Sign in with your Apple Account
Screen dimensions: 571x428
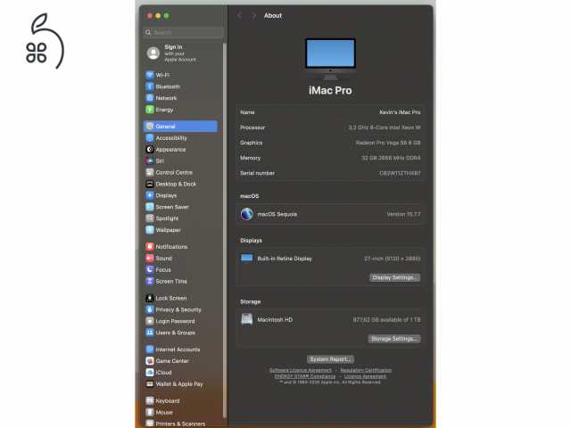[x=172, y=53]
